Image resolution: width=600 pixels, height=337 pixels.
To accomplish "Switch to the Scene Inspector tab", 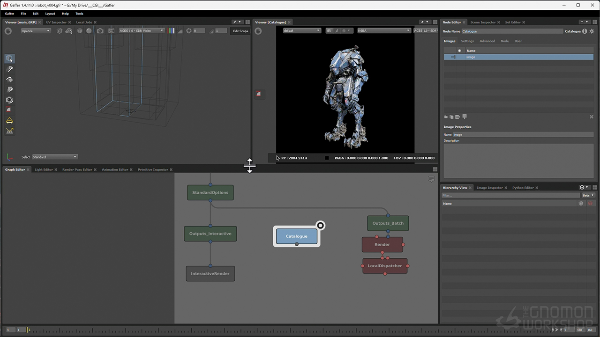I will (x=483, y=22).
